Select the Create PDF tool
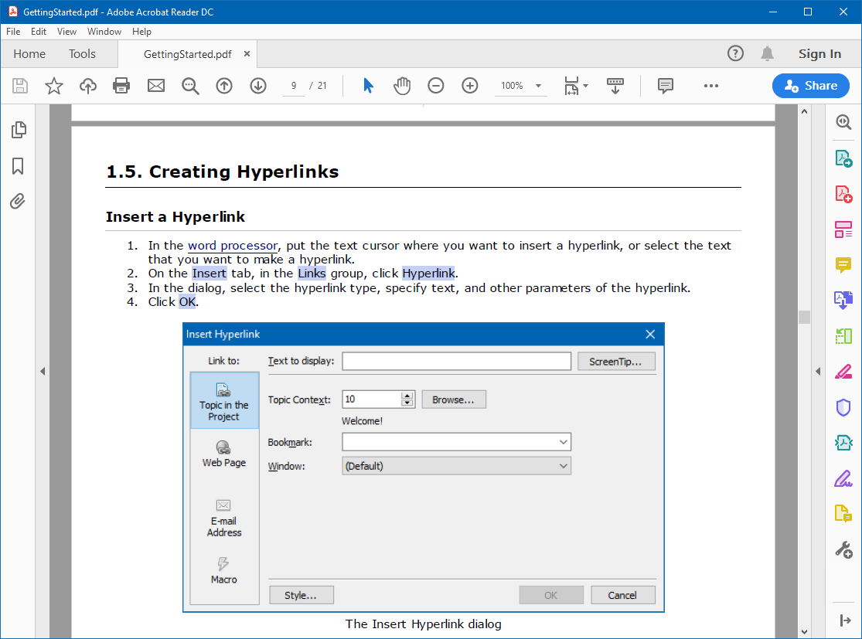 click(x=843, y=193)
